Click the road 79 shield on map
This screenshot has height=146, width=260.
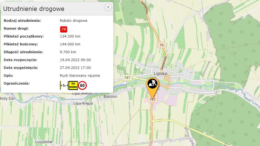[x=162, y=45]
